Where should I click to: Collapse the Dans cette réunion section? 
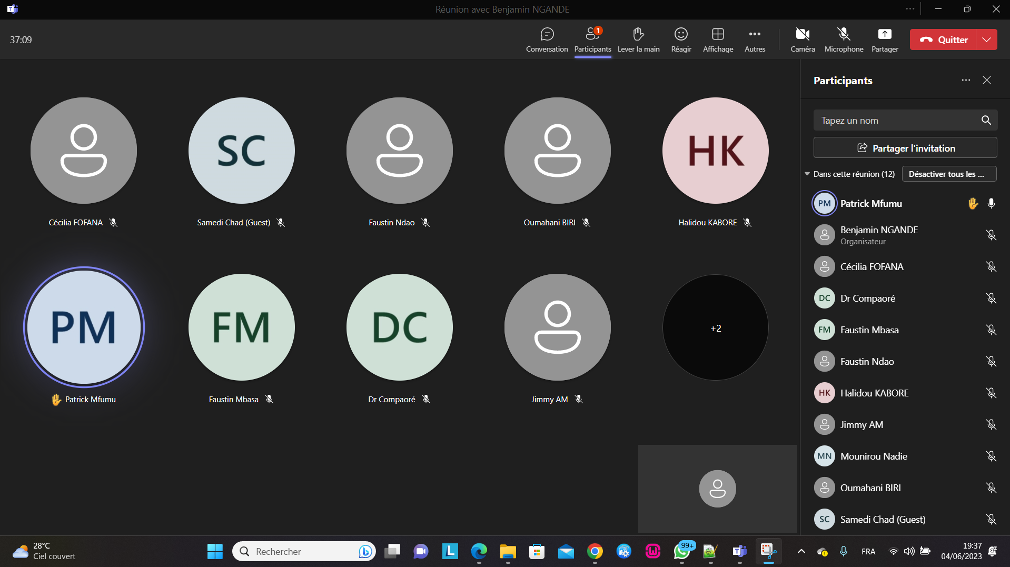click(x=807, y=174)
